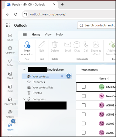Open the Deleted contacts folder
116x137 pixels.
(37, 93)
